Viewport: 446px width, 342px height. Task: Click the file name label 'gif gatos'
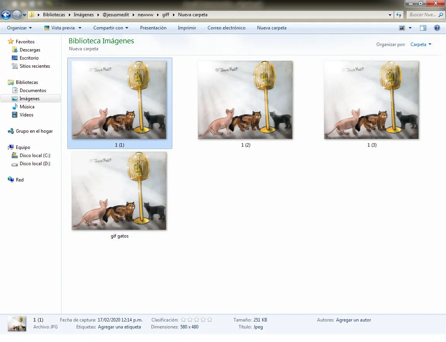click(120, 236)
